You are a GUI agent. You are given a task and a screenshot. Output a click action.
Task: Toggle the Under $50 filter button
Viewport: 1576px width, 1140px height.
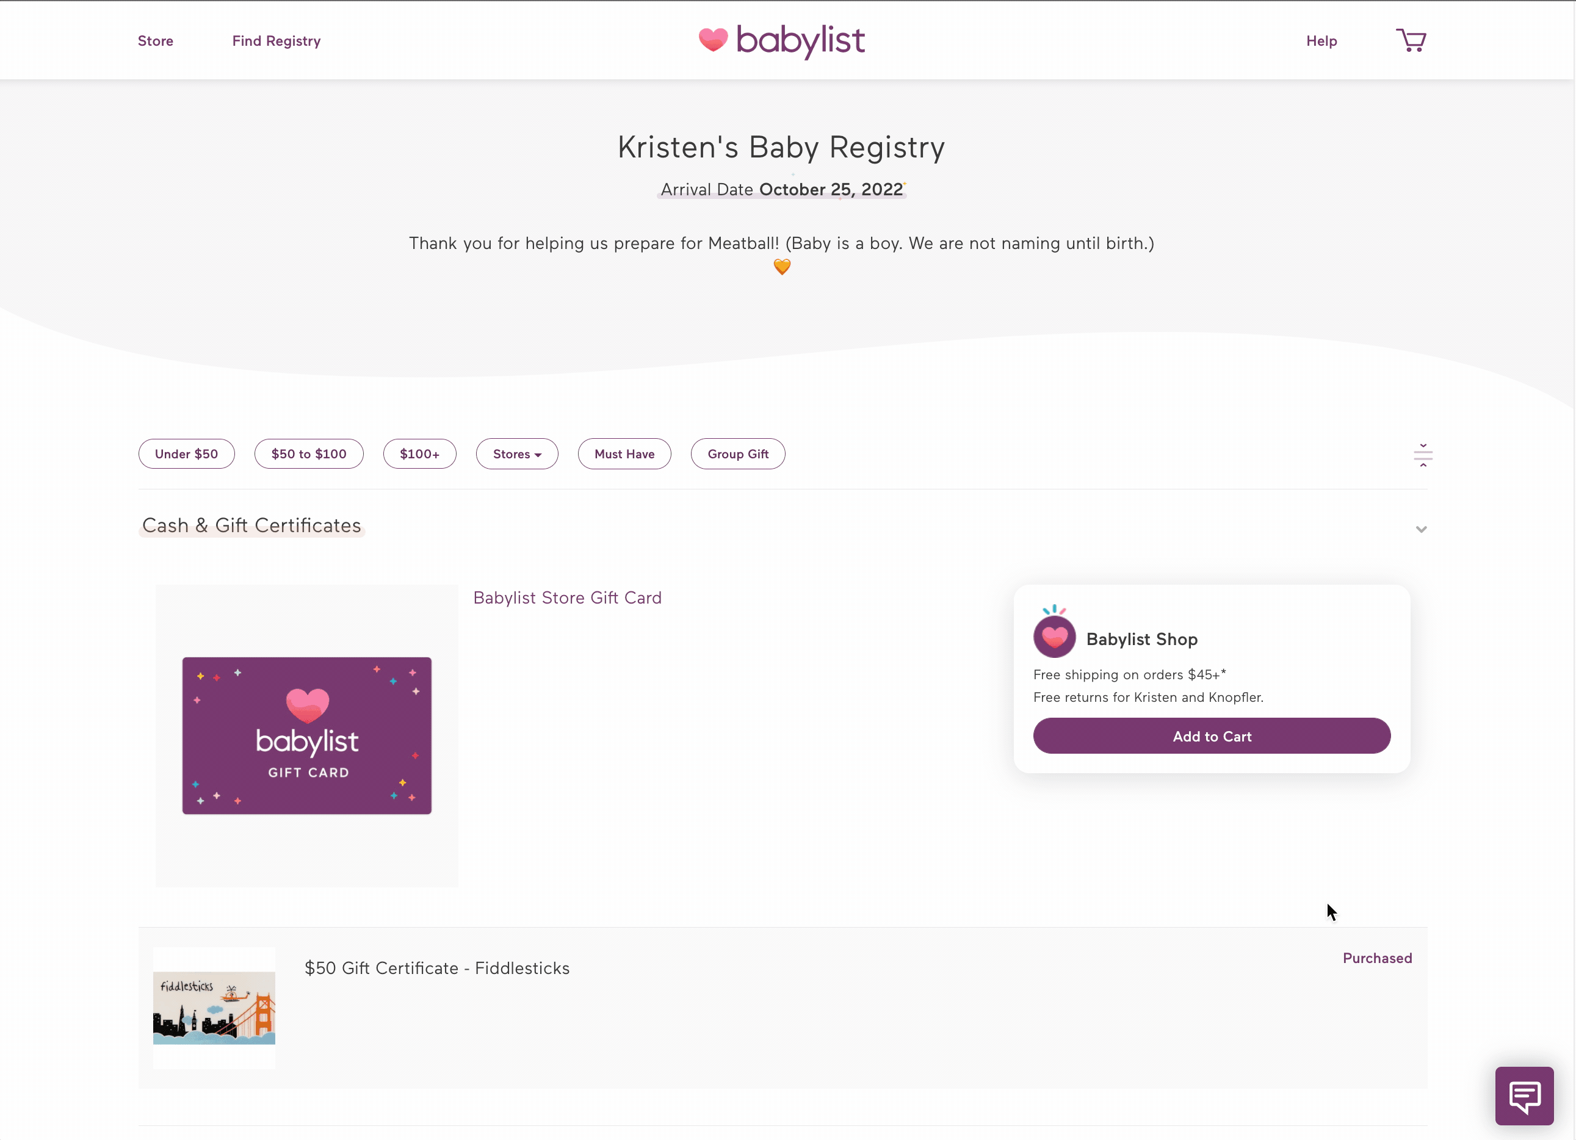point(186,454)
